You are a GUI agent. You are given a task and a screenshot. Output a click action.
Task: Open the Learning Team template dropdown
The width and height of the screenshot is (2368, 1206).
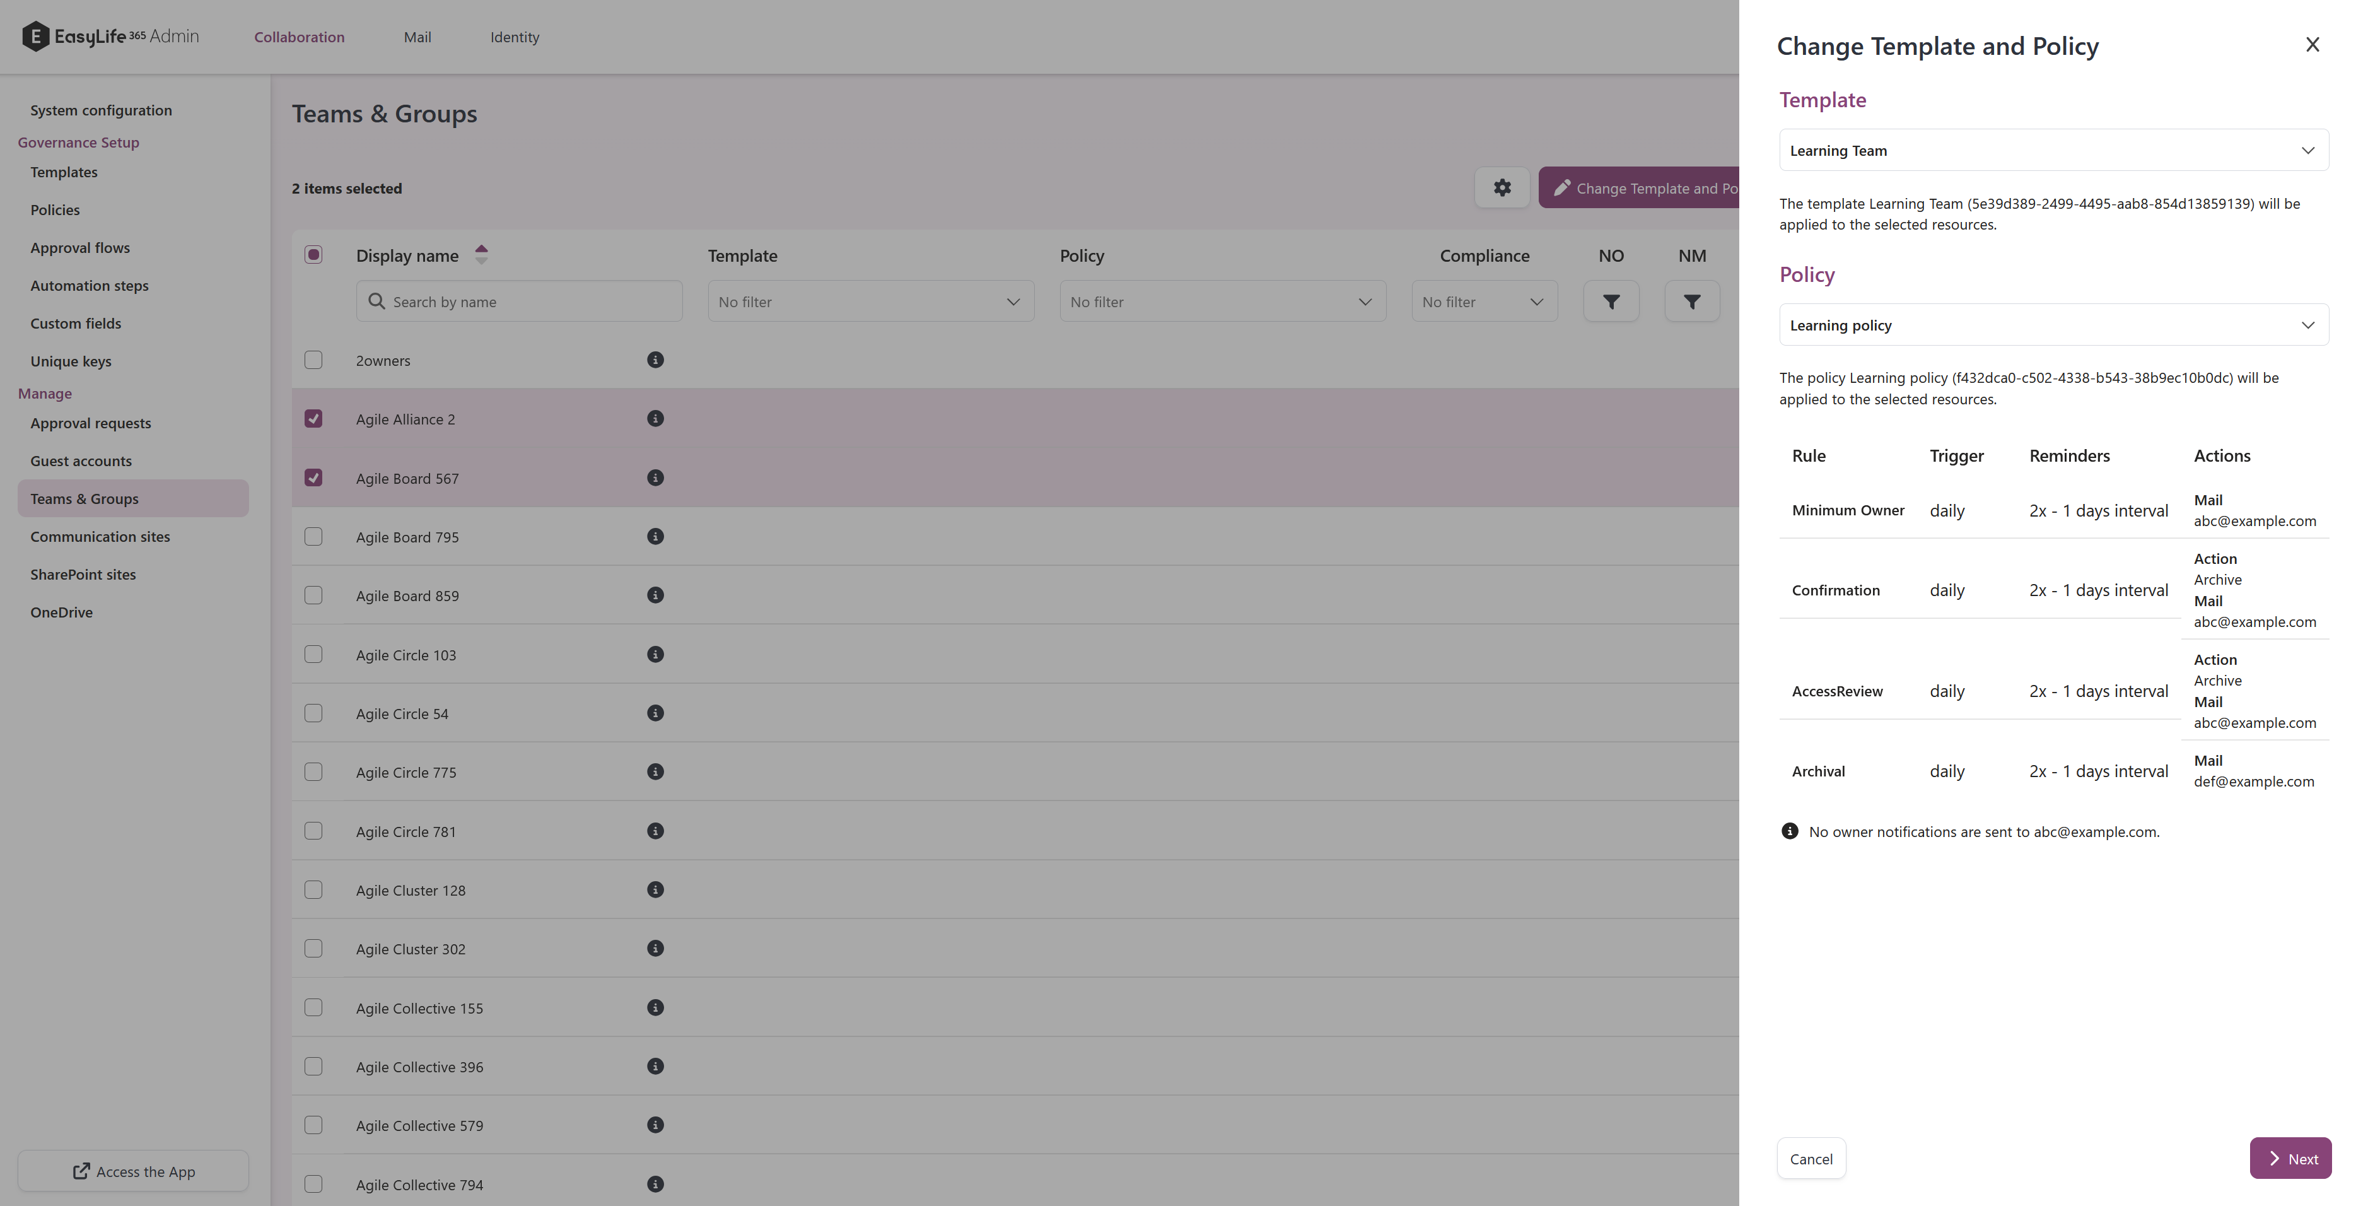click(x=2053, y=150)
